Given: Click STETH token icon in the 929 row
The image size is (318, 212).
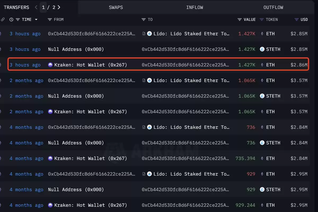Looking at the screenshot, I should pos(262,190).
